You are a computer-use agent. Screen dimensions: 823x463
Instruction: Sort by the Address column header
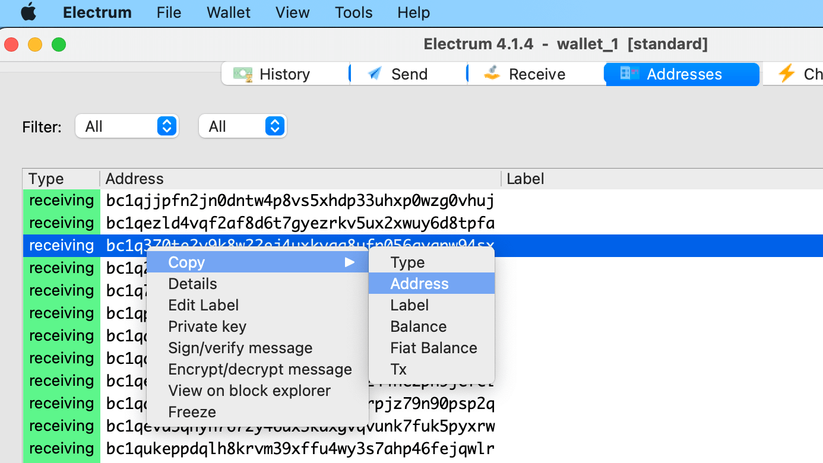click(x=300, y=179)
